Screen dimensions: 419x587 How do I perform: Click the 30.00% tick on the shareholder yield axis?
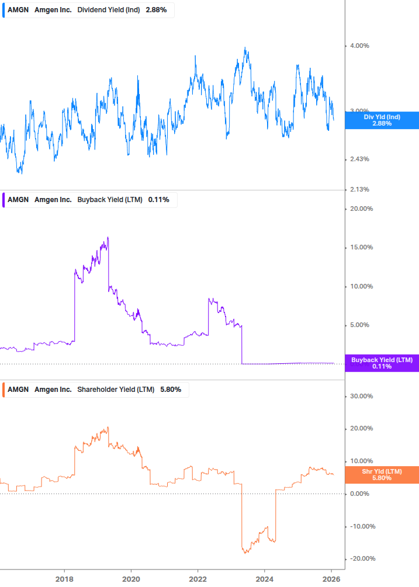click(x=361, y=396)
